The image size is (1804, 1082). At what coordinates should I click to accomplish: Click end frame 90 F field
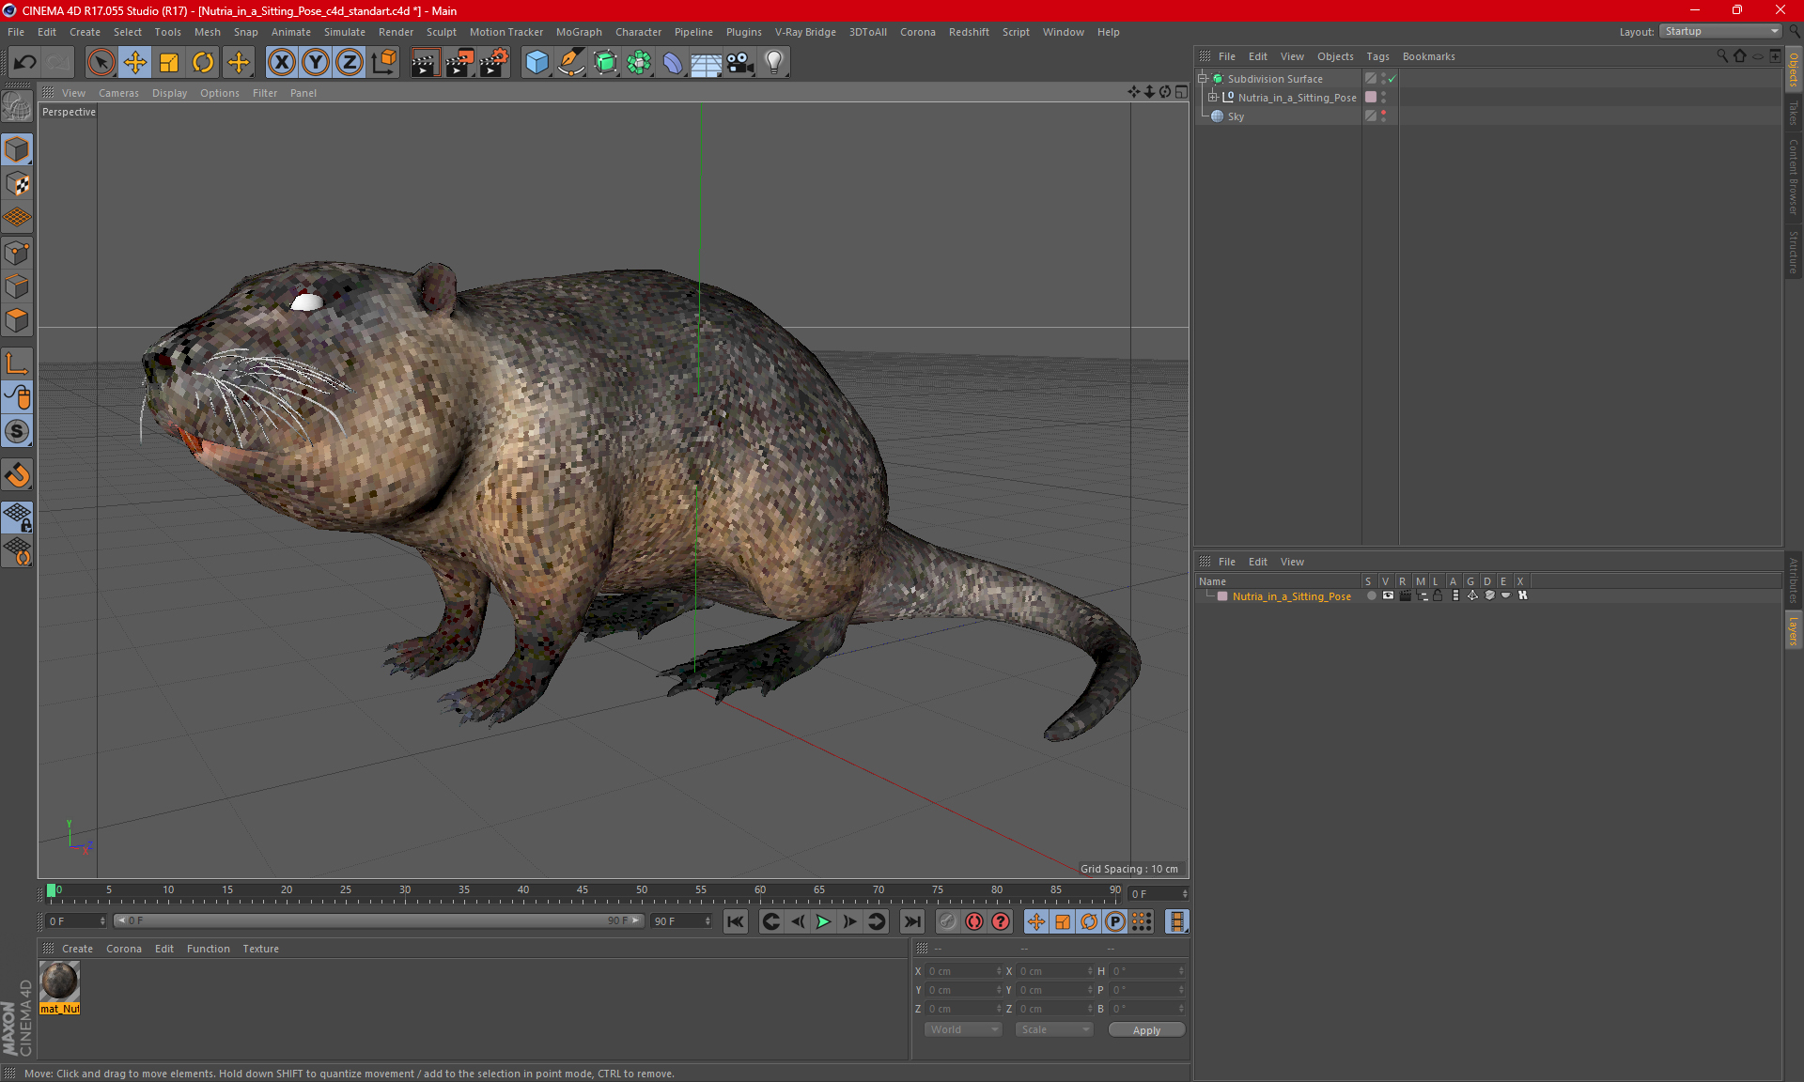(681, 921)
